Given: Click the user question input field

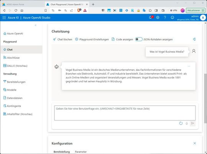Looking at the screenshot, I should click(125, 113).
